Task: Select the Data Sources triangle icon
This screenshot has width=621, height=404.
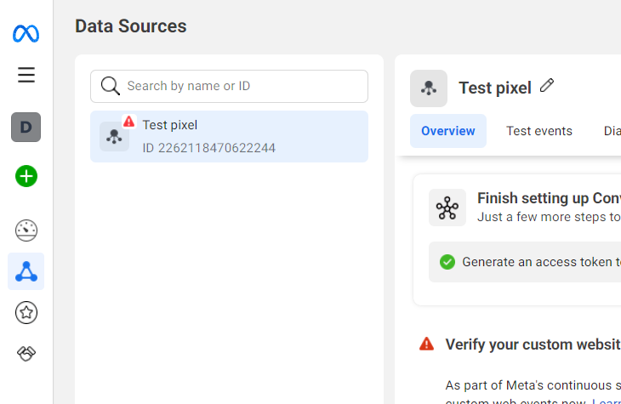Action: pos(26,271)
